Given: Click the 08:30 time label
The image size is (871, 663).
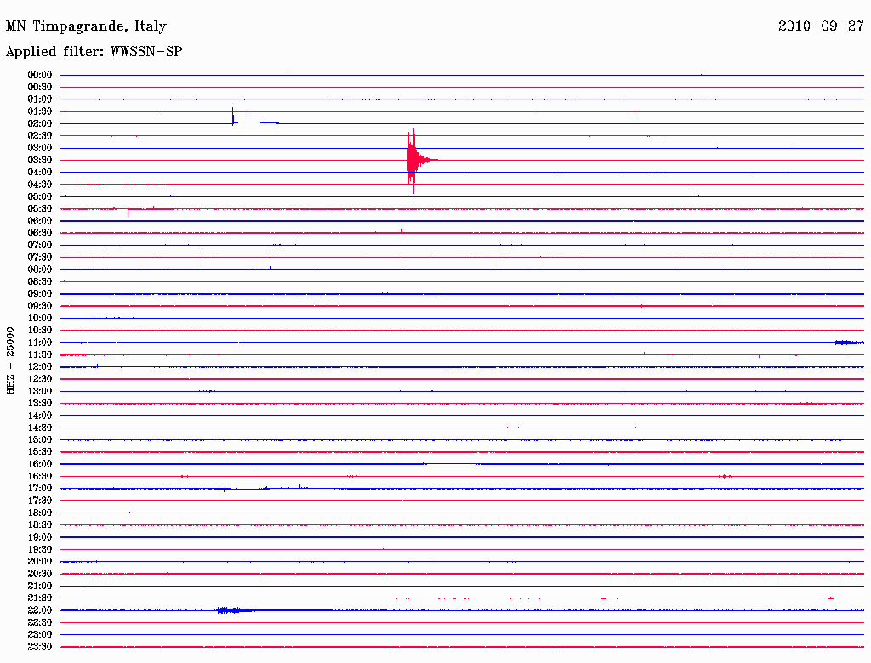Looking at the screenshot, I should pyautogui.click(x=40, y=281).
